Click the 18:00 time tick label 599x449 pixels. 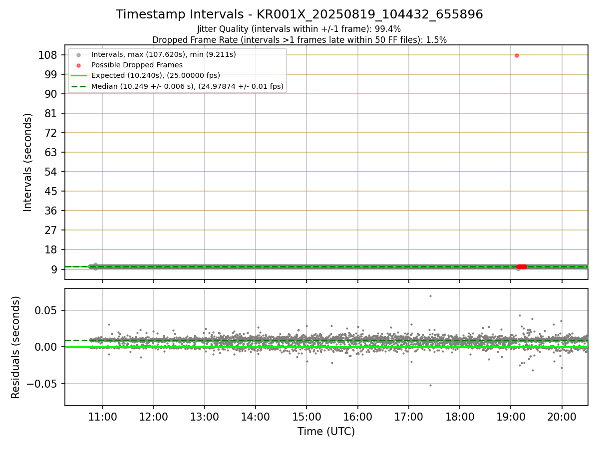point(460,417)
